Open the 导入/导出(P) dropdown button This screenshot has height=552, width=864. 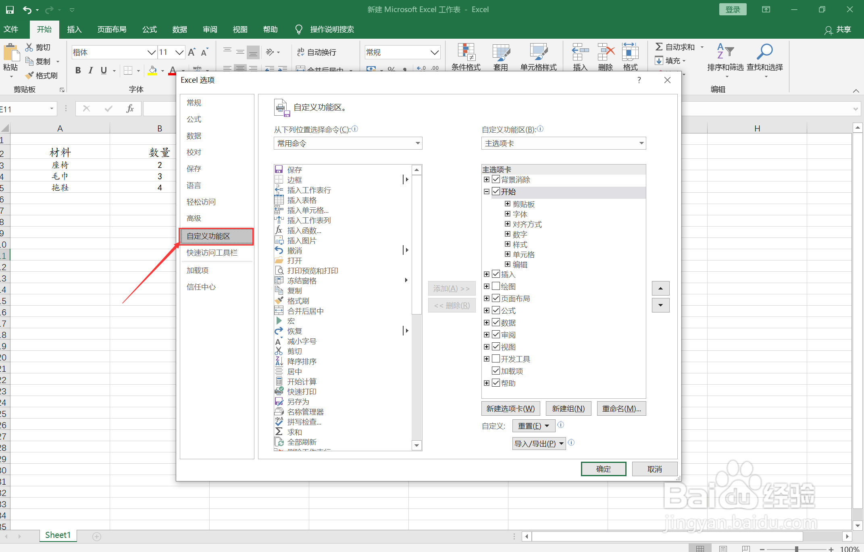click(539, 444)
